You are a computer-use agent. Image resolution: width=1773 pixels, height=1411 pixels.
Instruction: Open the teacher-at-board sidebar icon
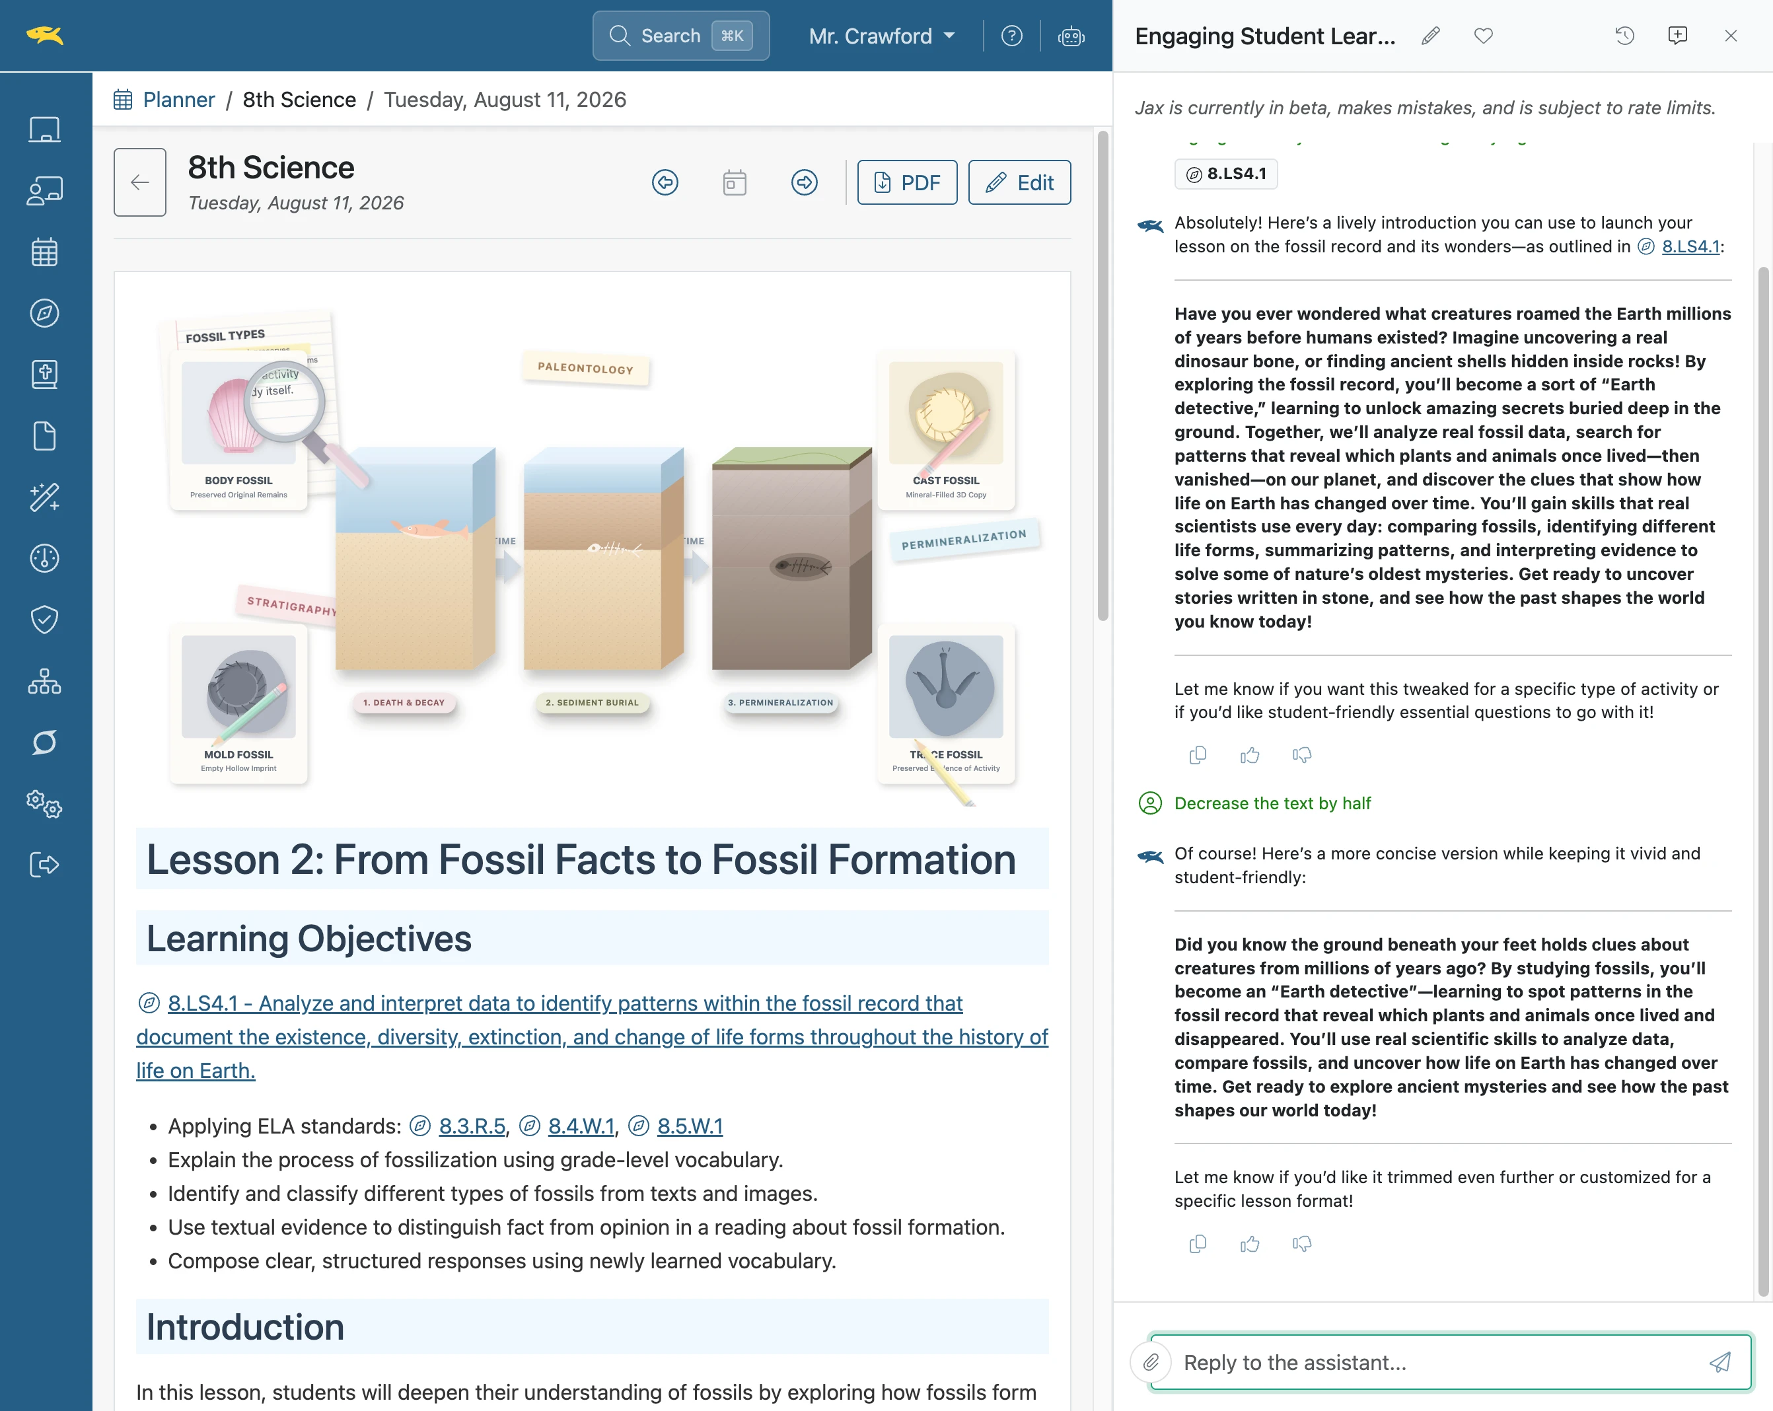44,190
